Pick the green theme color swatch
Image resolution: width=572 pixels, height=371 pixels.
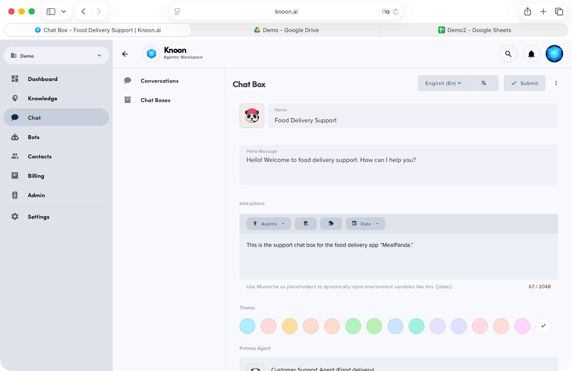[x=353, y=326]
